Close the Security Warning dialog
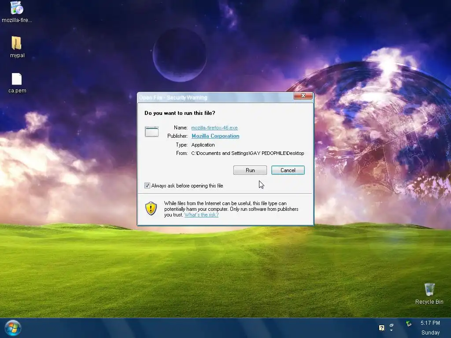 click(x=303, y=96)
